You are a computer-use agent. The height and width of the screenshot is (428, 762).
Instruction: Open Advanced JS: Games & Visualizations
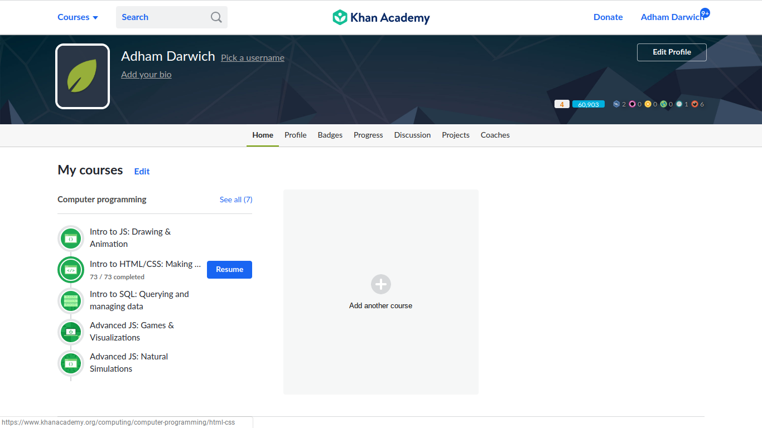click(x=132, y=332)
